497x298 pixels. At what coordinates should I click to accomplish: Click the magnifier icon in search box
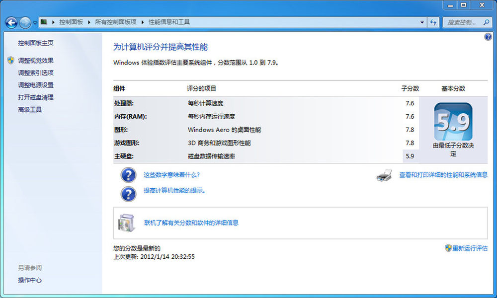coord(486,22)
